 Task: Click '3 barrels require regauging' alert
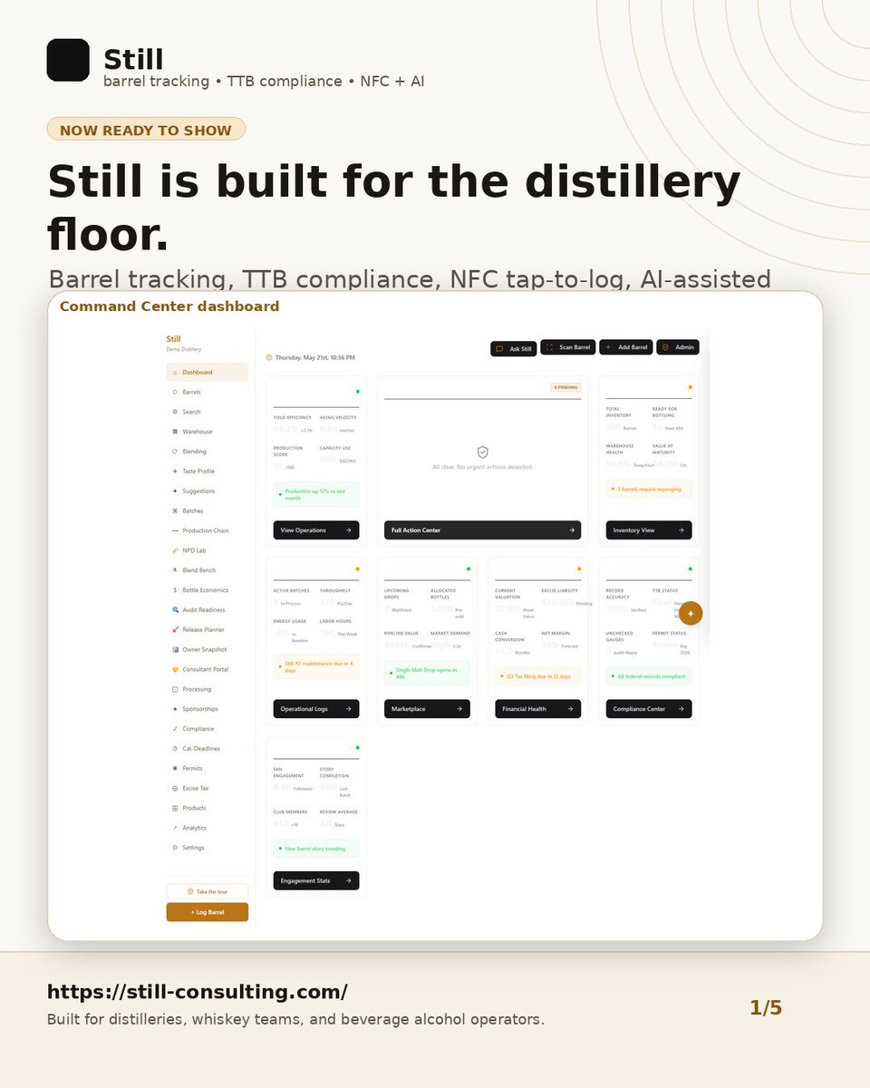point(649,489)
